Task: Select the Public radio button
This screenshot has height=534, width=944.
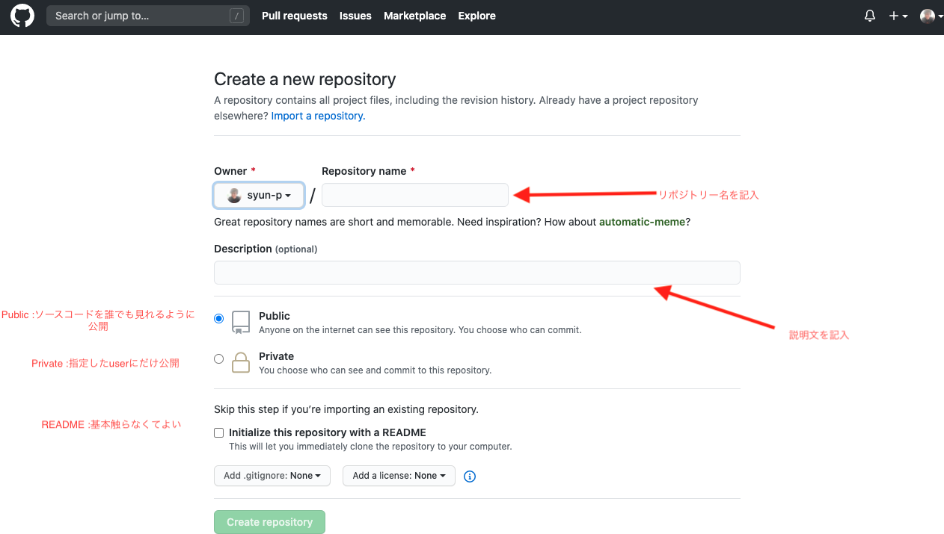Action: [218, 318]
